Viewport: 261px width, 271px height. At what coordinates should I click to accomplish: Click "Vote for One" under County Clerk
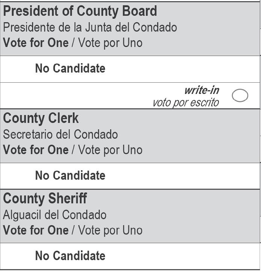point(36,150)
